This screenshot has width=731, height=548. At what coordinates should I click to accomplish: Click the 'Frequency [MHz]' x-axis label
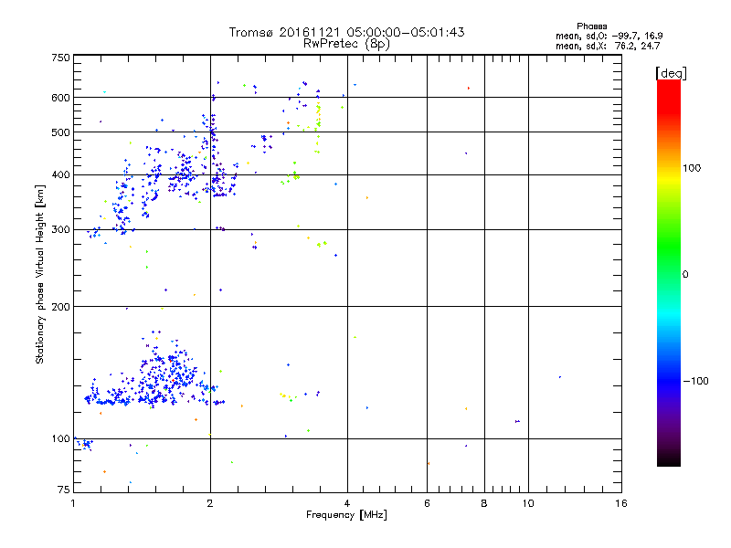point(346,515)
